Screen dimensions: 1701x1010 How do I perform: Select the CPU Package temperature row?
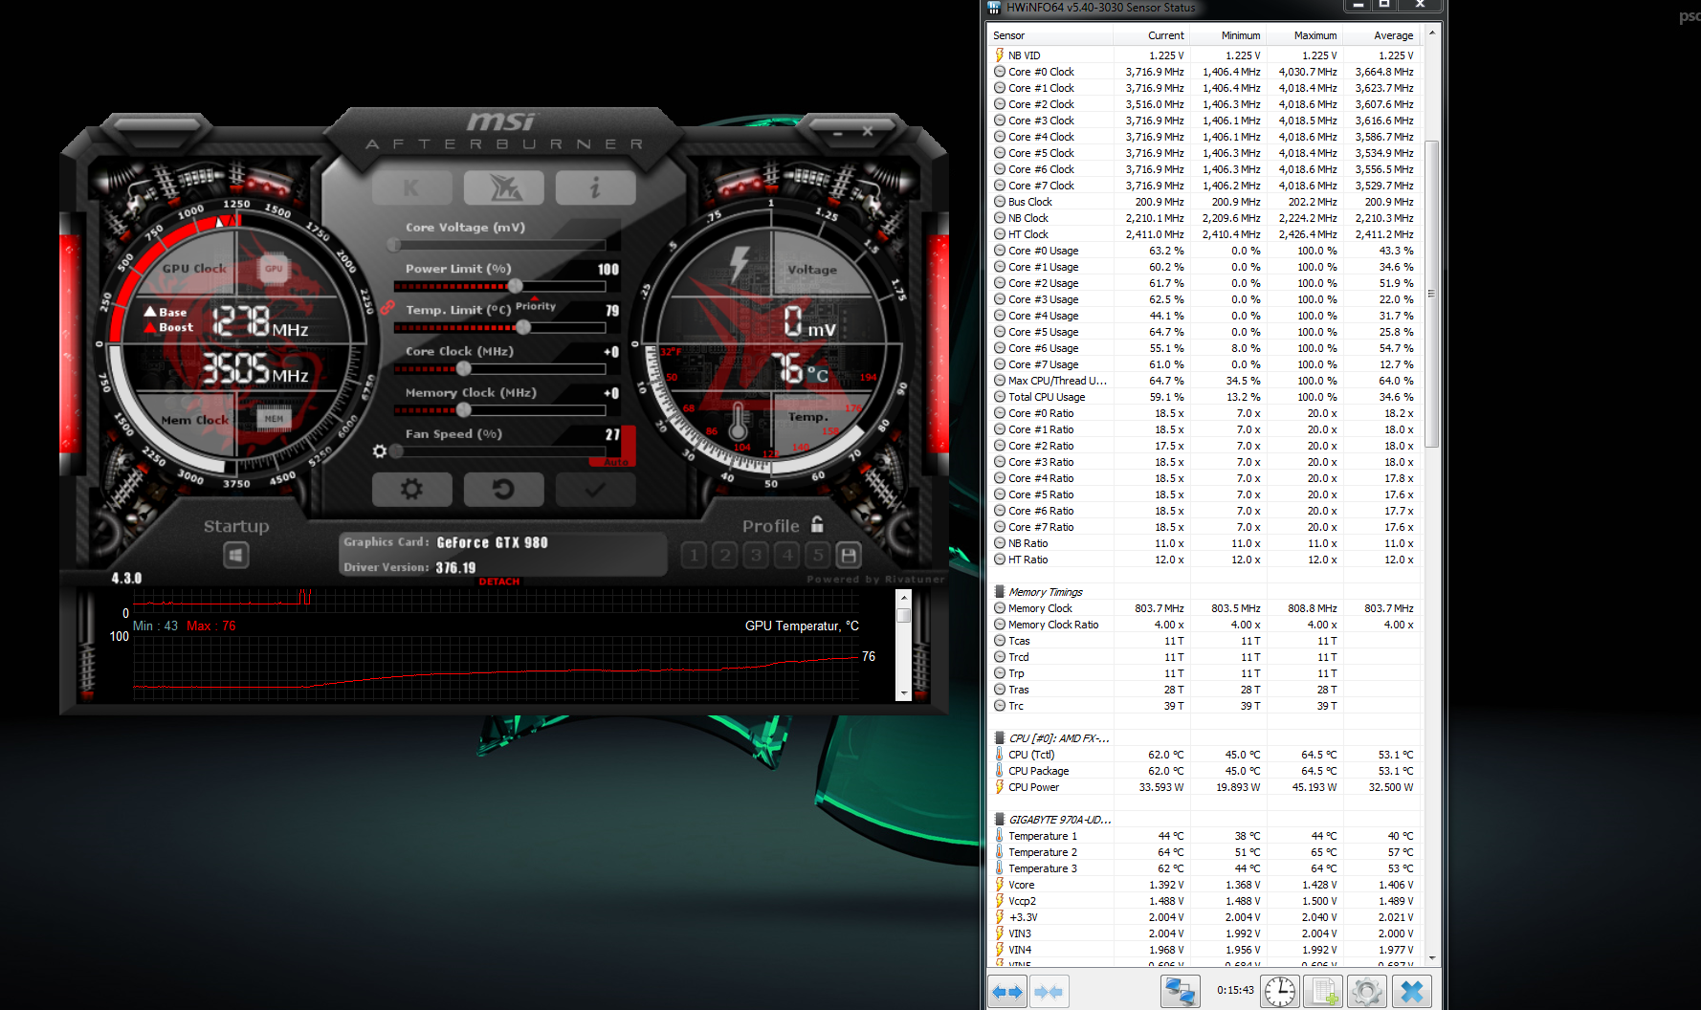pos(1204,771)
